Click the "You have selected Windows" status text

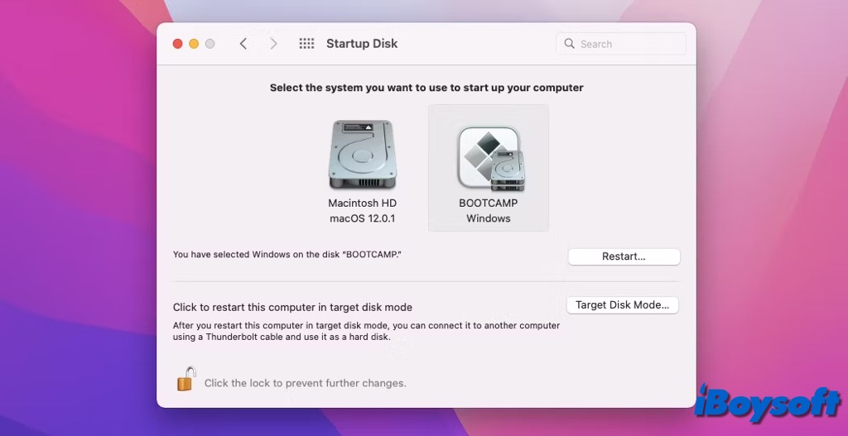pos(287,254)
